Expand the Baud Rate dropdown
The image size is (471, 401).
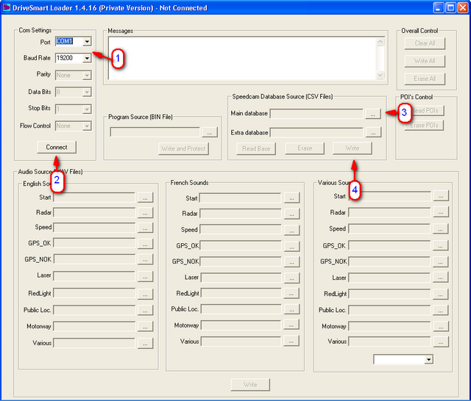click(x=87, y=58)
